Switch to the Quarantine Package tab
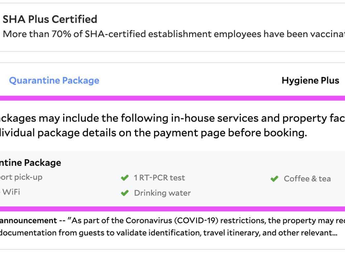The height and width of the screenshot is (256, 345). click(54, 81)
